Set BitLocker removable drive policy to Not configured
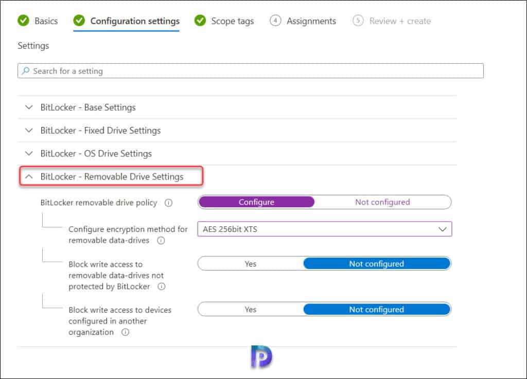Viewport: 527px width, 379px height. 382,202
